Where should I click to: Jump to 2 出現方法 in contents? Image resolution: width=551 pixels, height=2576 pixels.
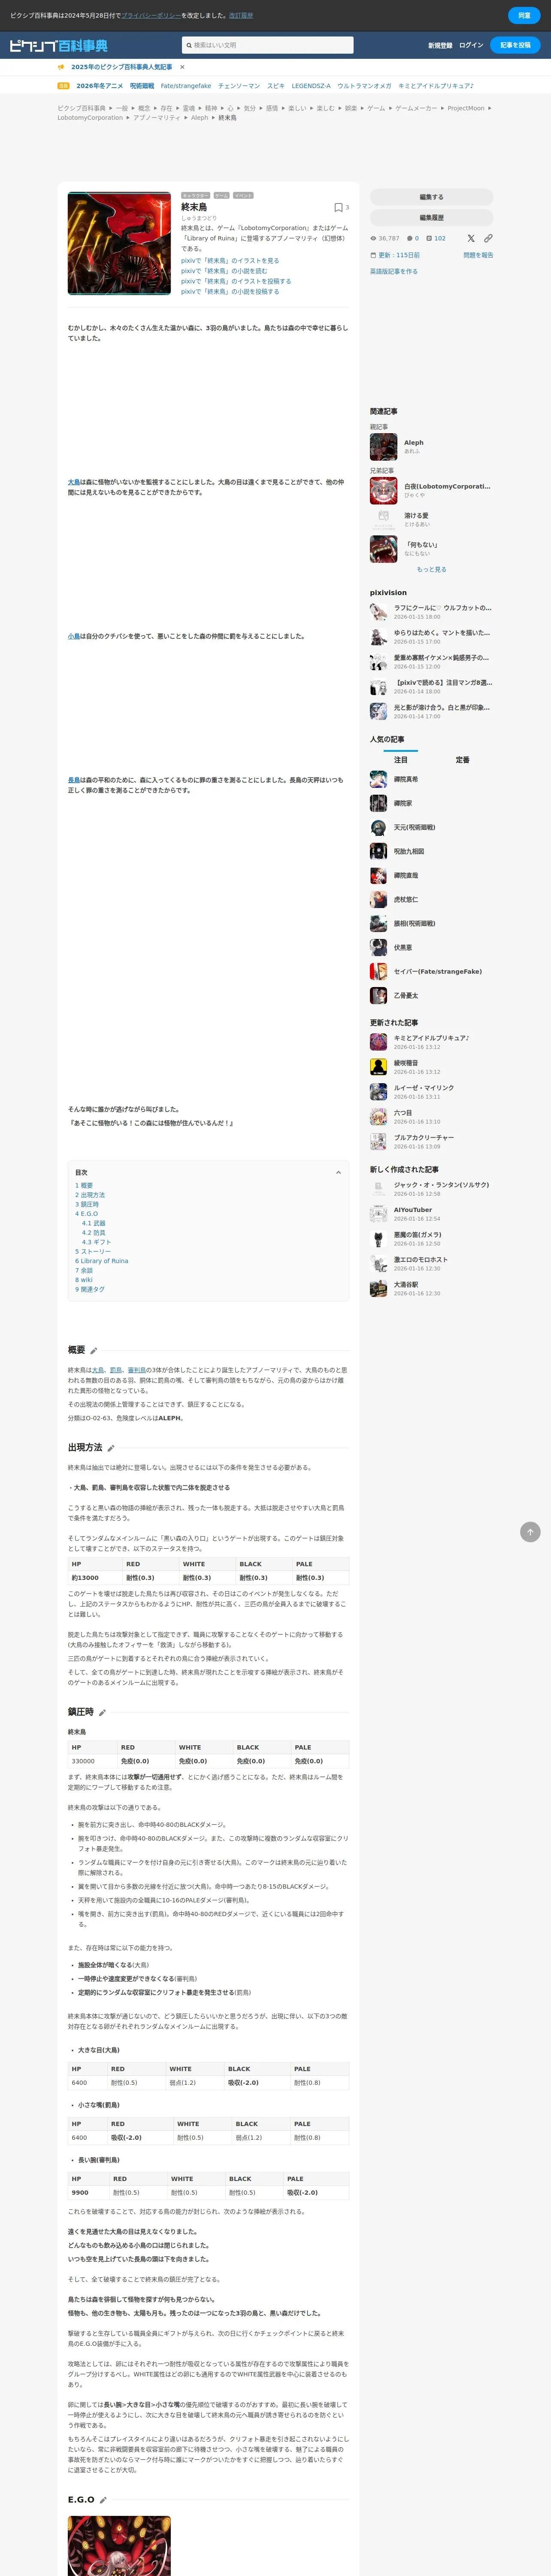pyautogui.click(x=90, y=1195)
